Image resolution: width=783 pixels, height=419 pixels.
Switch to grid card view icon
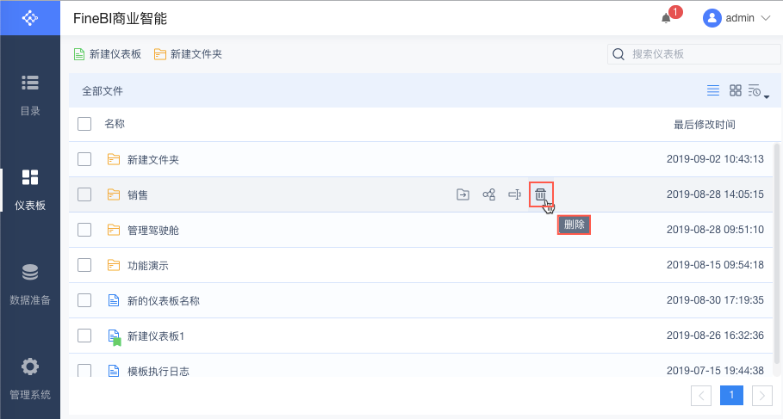[x=736, y=90]
